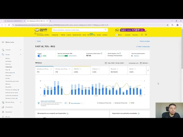Open the Ronny account dropdown
This screenshot has width=183, height=137.
click(x=119, y=35)
